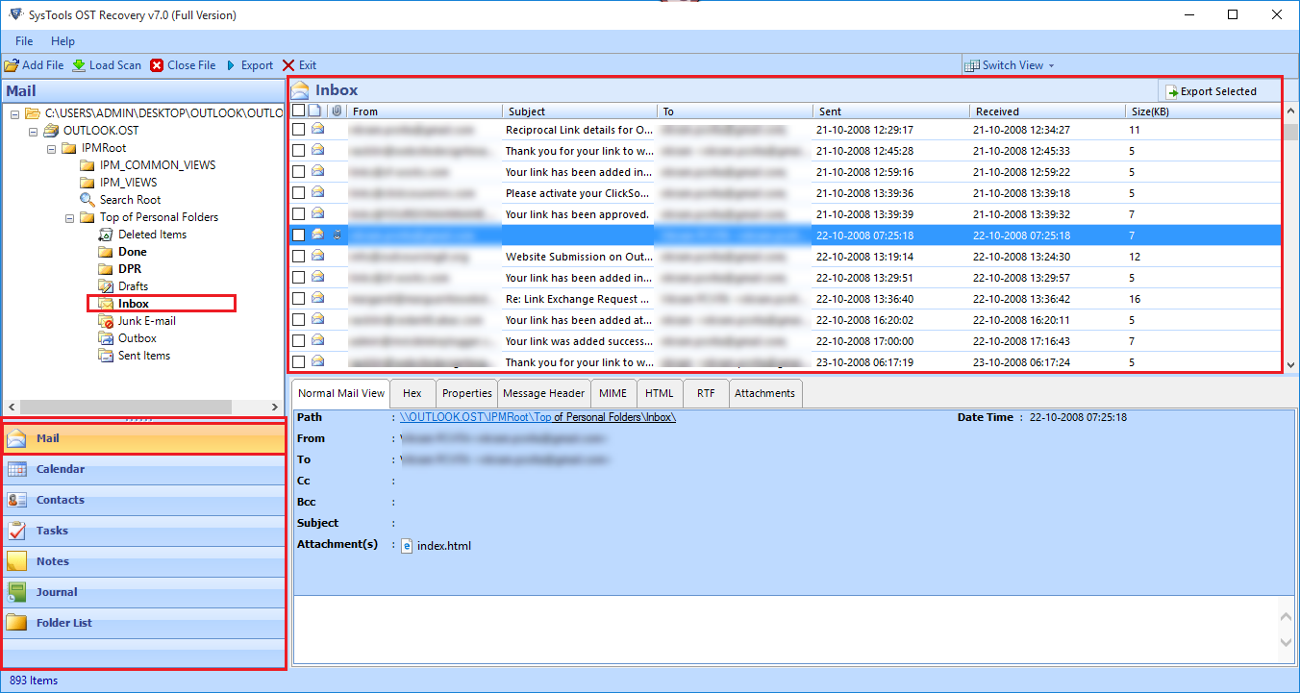Screen dimensions: 1300x693
Task: Open the Switch View dropdown arrow
Action: coord(1051,65)
